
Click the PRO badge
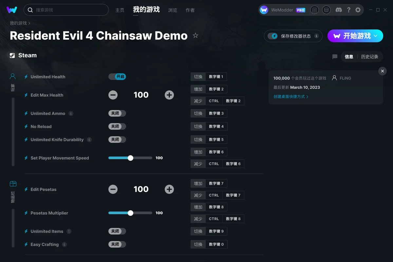(x=301, y=10)
